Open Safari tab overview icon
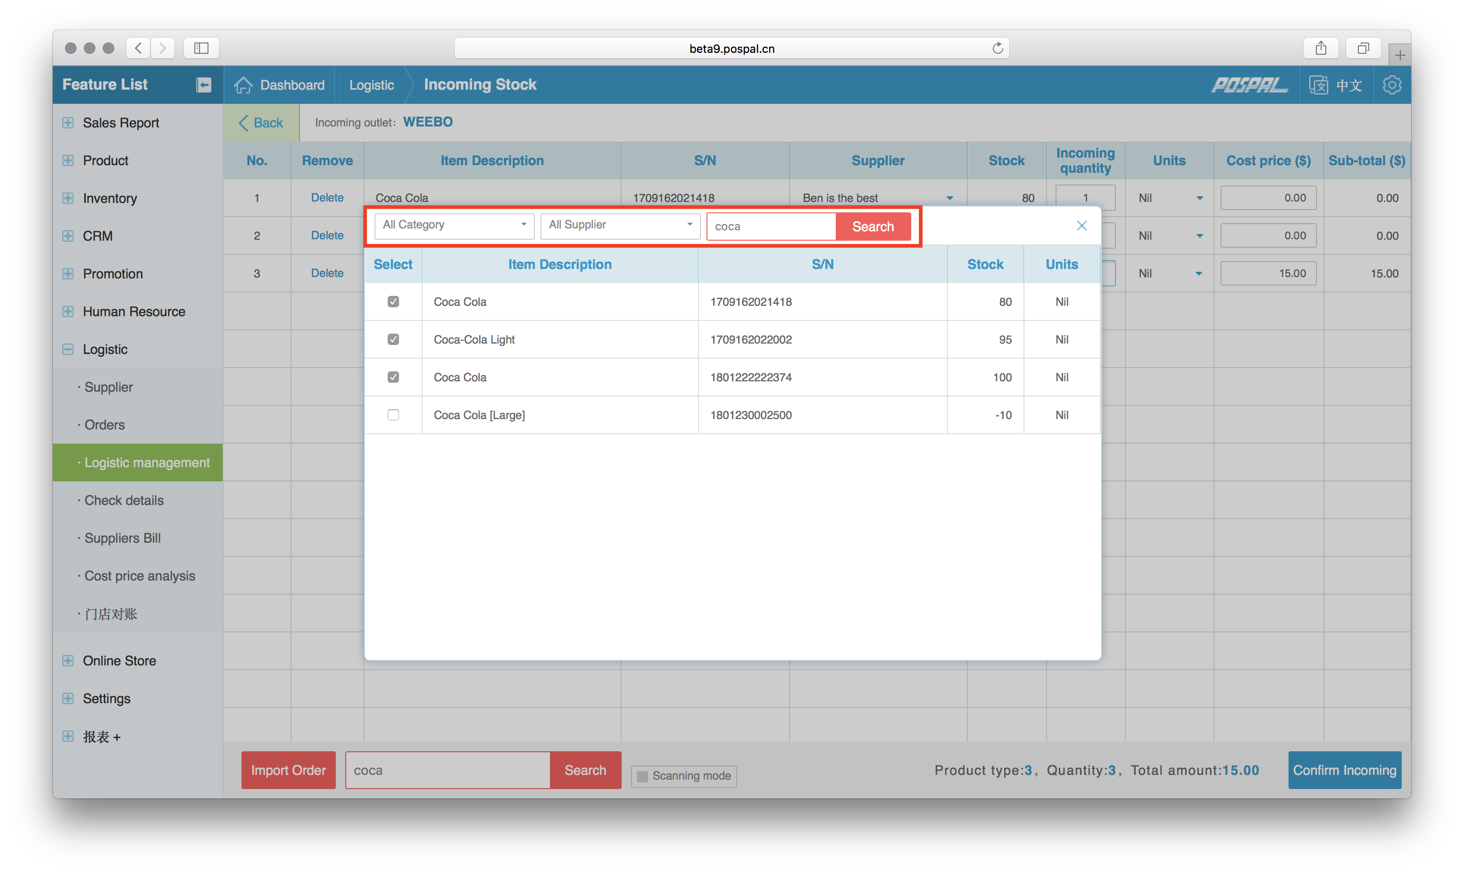 tap(1363, 48)
